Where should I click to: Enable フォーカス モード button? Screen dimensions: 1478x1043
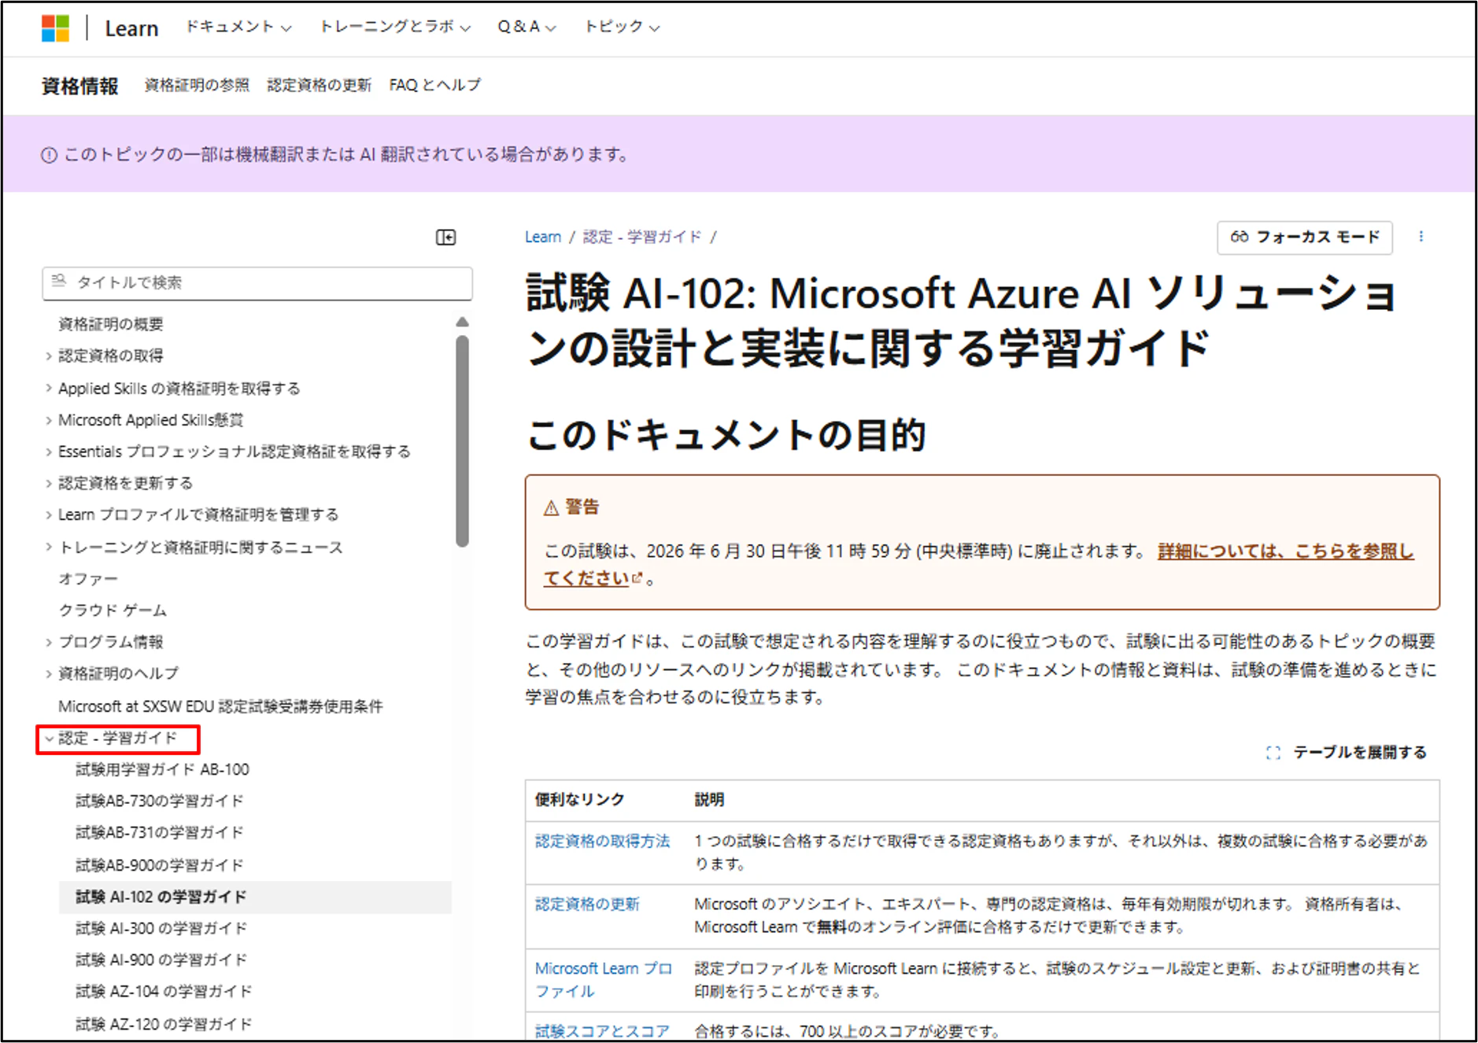tap(1305, 238)
